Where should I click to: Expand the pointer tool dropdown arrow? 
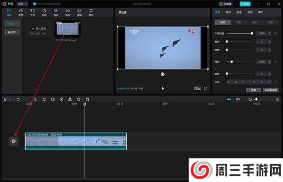click(10, 99)
